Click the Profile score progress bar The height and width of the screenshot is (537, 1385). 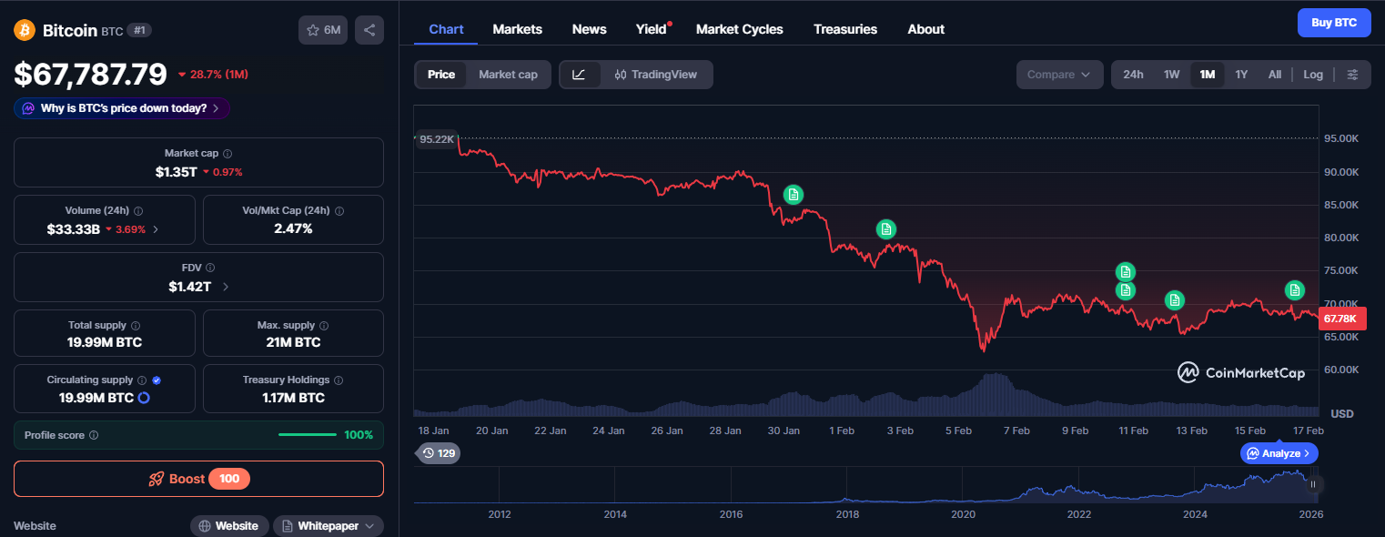[308, 435]
